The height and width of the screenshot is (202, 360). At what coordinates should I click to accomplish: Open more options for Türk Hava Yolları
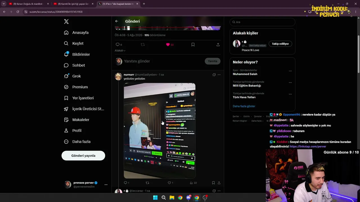[290, 94]
